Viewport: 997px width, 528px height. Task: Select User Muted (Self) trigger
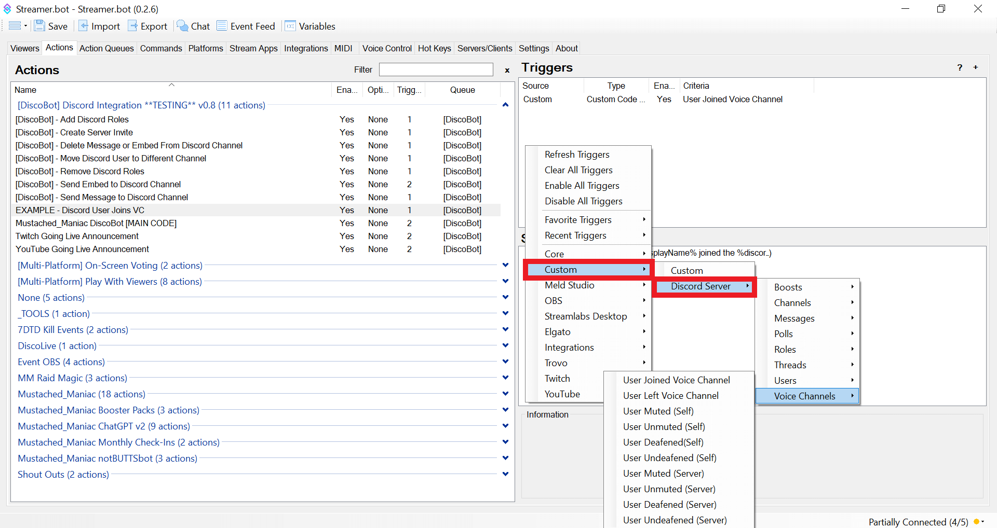point(679,411)
